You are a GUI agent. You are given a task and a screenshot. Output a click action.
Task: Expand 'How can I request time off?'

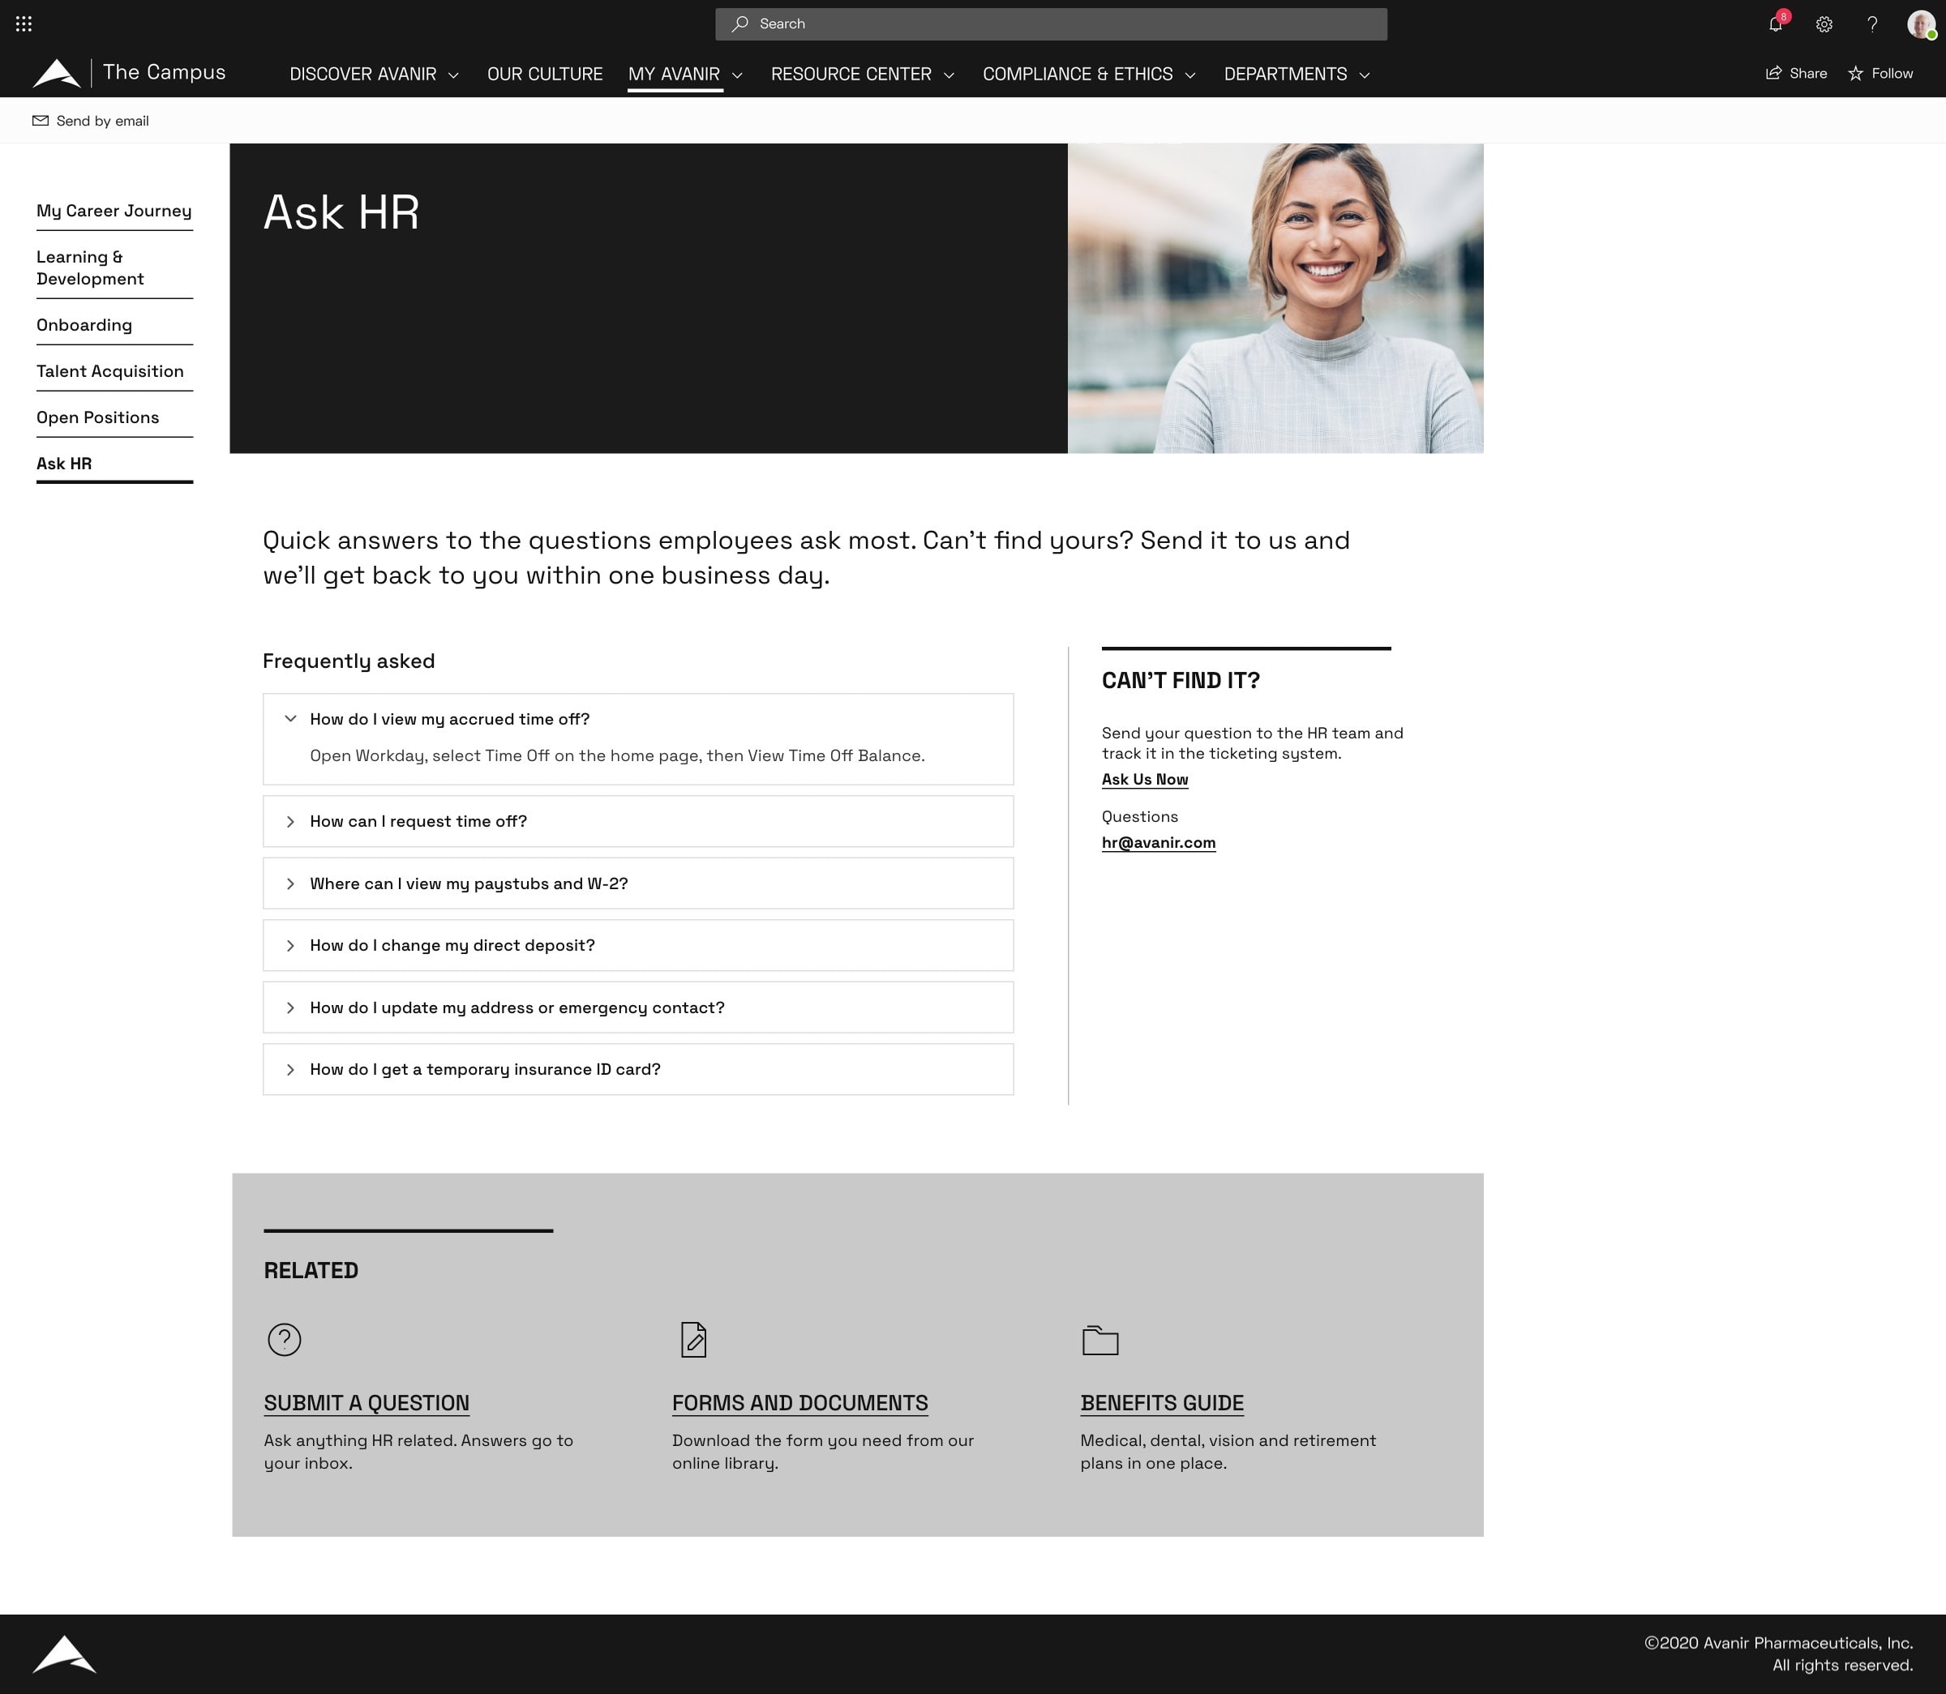tap(638, 820)
